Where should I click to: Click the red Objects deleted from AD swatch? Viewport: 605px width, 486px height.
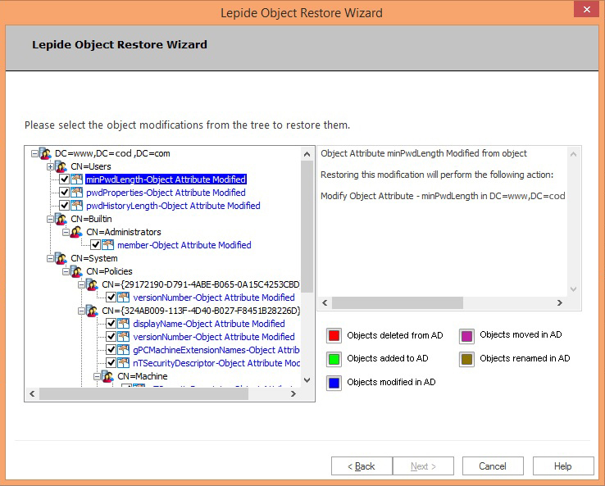[334, 335]
